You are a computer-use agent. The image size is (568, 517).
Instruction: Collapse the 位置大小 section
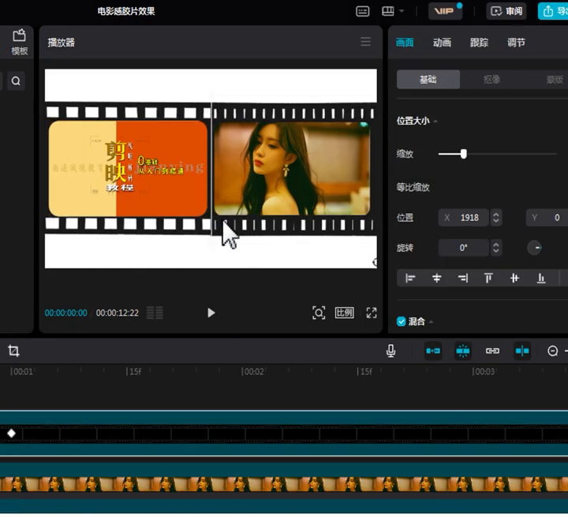pos(435,121)
